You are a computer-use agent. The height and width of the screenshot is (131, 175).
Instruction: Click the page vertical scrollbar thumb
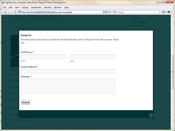coord(172,72)
